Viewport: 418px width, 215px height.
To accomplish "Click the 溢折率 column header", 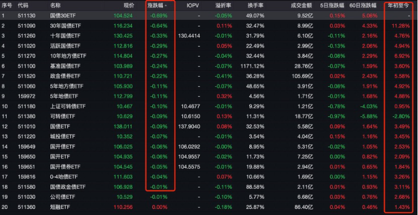I will [x=223, y=6].
